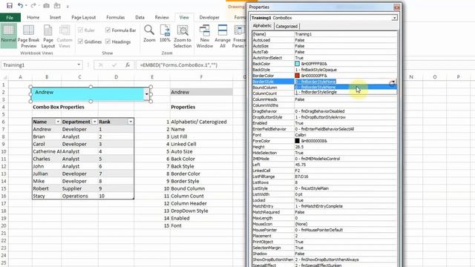Screen dimensions: 475x267
Task: Click Zoom to Selection
Action: pos(183,36)
